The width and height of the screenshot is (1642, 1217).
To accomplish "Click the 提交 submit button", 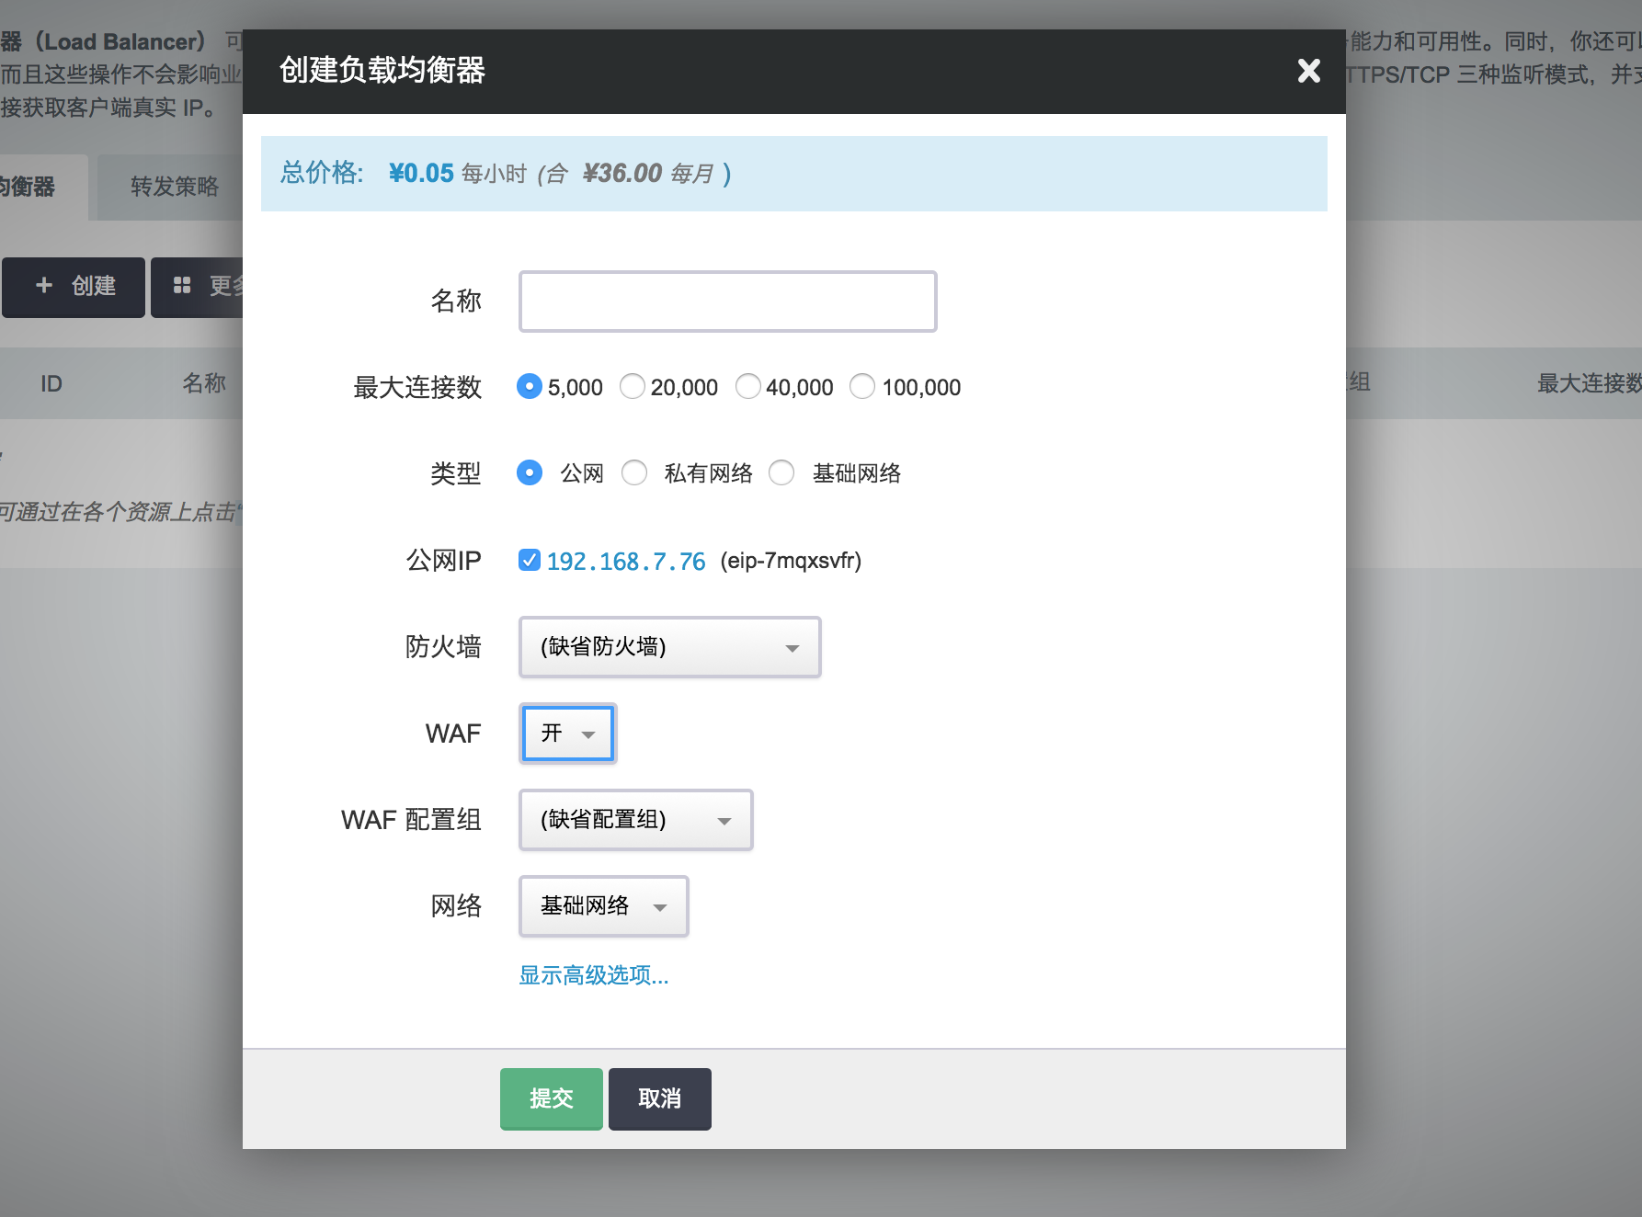I will tap(551, 1098).
